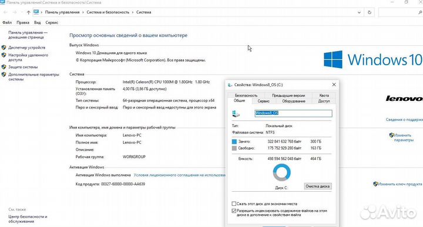Click shield icon beside Дополнительные параметры системы
The image size is (423, 227).
point(4,74)
